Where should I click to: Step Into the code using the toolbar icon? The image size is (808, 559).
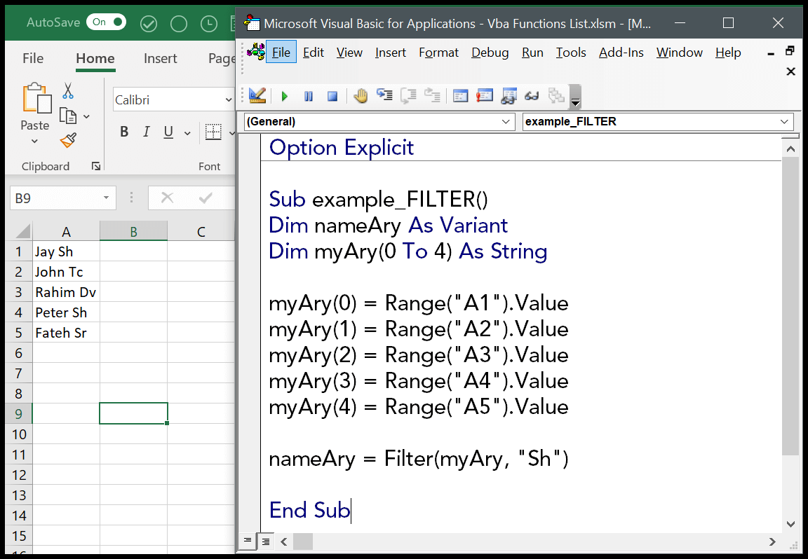tap(384, 96)
